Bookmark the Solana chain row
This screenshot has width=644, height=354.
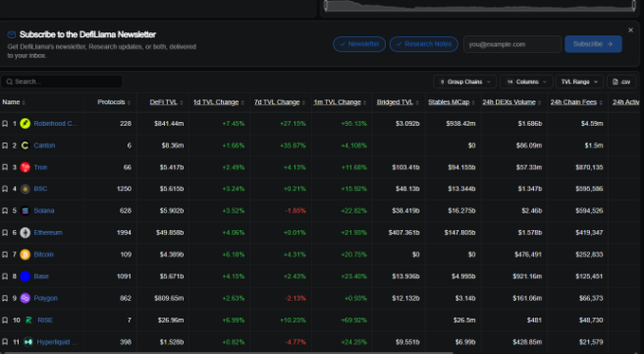(x=5, y=210)
